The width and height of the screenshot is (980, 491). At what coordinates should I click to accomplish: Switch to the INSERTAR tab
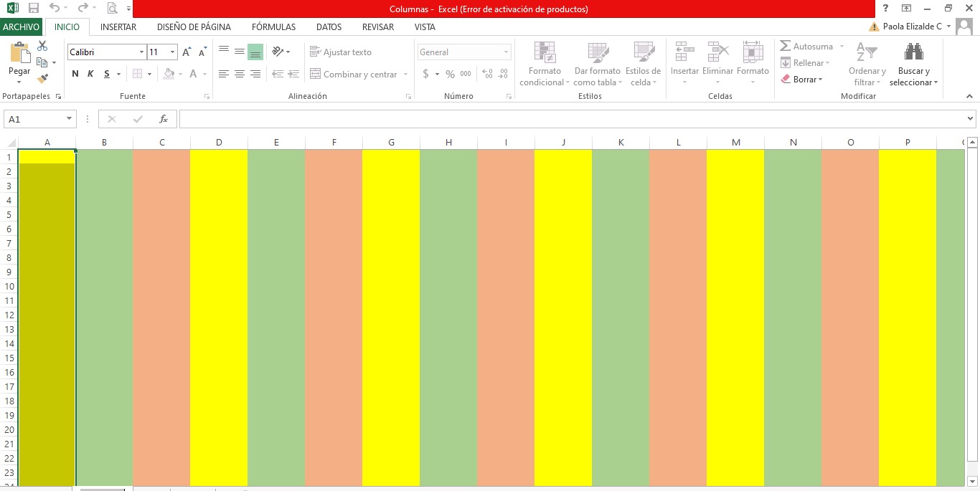click(118, 27)
